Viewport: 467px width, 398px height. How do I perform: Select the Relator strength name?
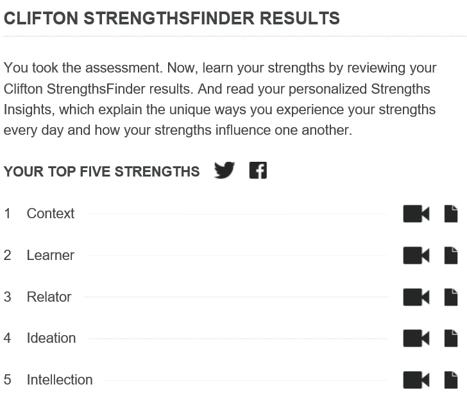49,297
